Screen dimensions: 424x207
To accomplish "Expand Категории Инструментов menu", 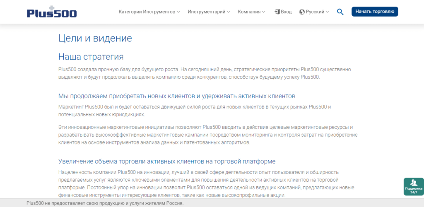I will (149, 12).
